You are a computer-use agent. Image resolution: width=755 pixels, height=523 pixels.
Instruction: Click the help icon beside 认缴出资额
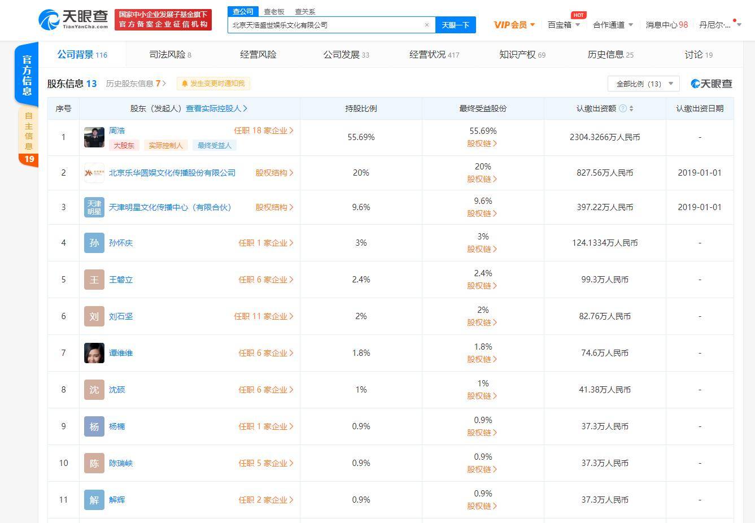click(x=623, y=108)
